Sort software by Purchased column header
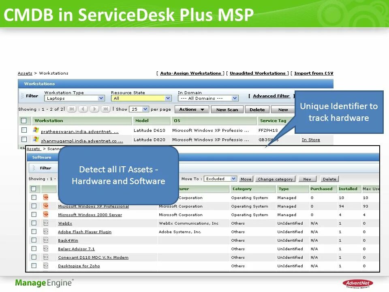Image resolution: width=389 pixels, height=292 pixels. [x=321, y=189]
